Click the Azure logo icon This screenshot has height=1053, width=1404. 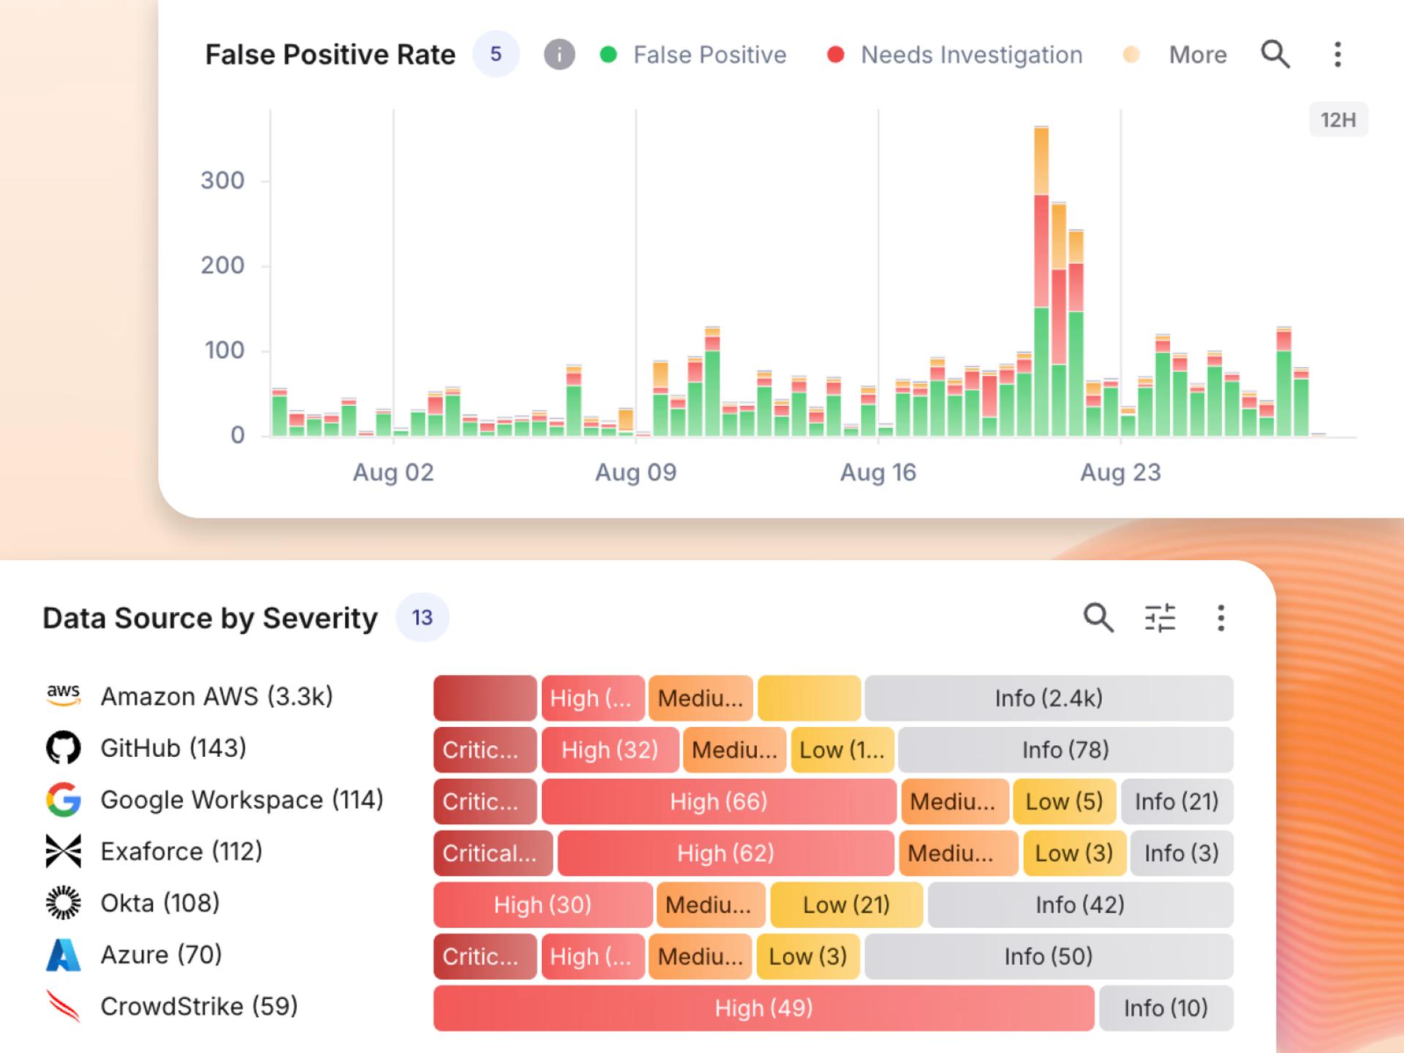64,955
